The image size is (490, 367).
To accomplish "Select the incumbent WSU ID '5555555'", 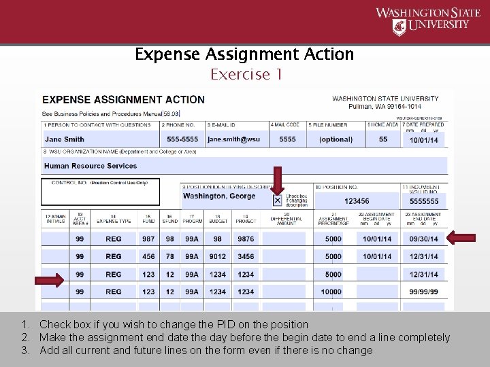I will (x=424, y=201).
